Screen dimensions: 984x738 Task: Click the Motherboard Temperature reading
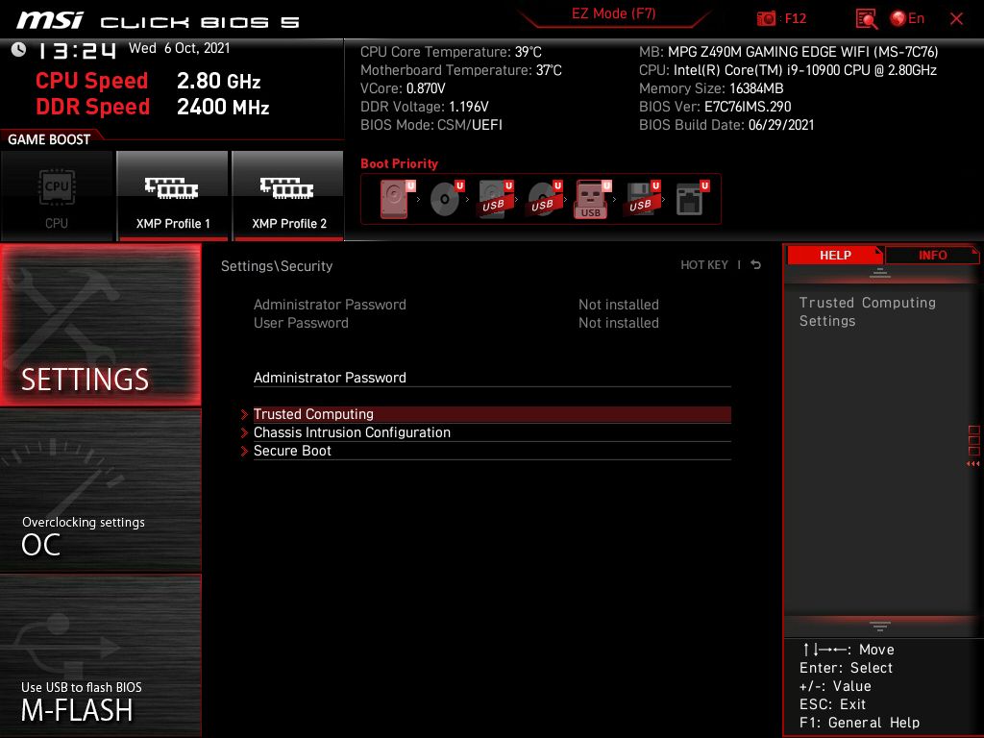click(x=460, y=70)
